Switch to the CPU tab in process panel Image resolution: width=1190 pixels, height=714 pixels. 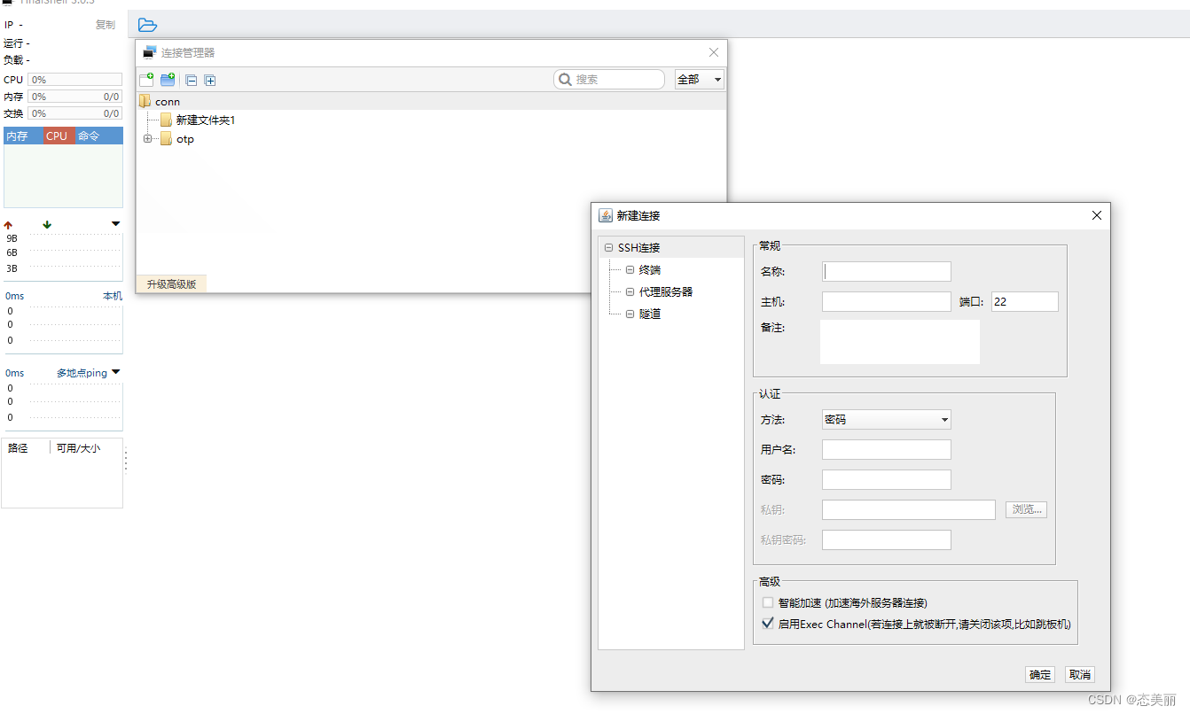pyautogui.click(x=59, y=136)
